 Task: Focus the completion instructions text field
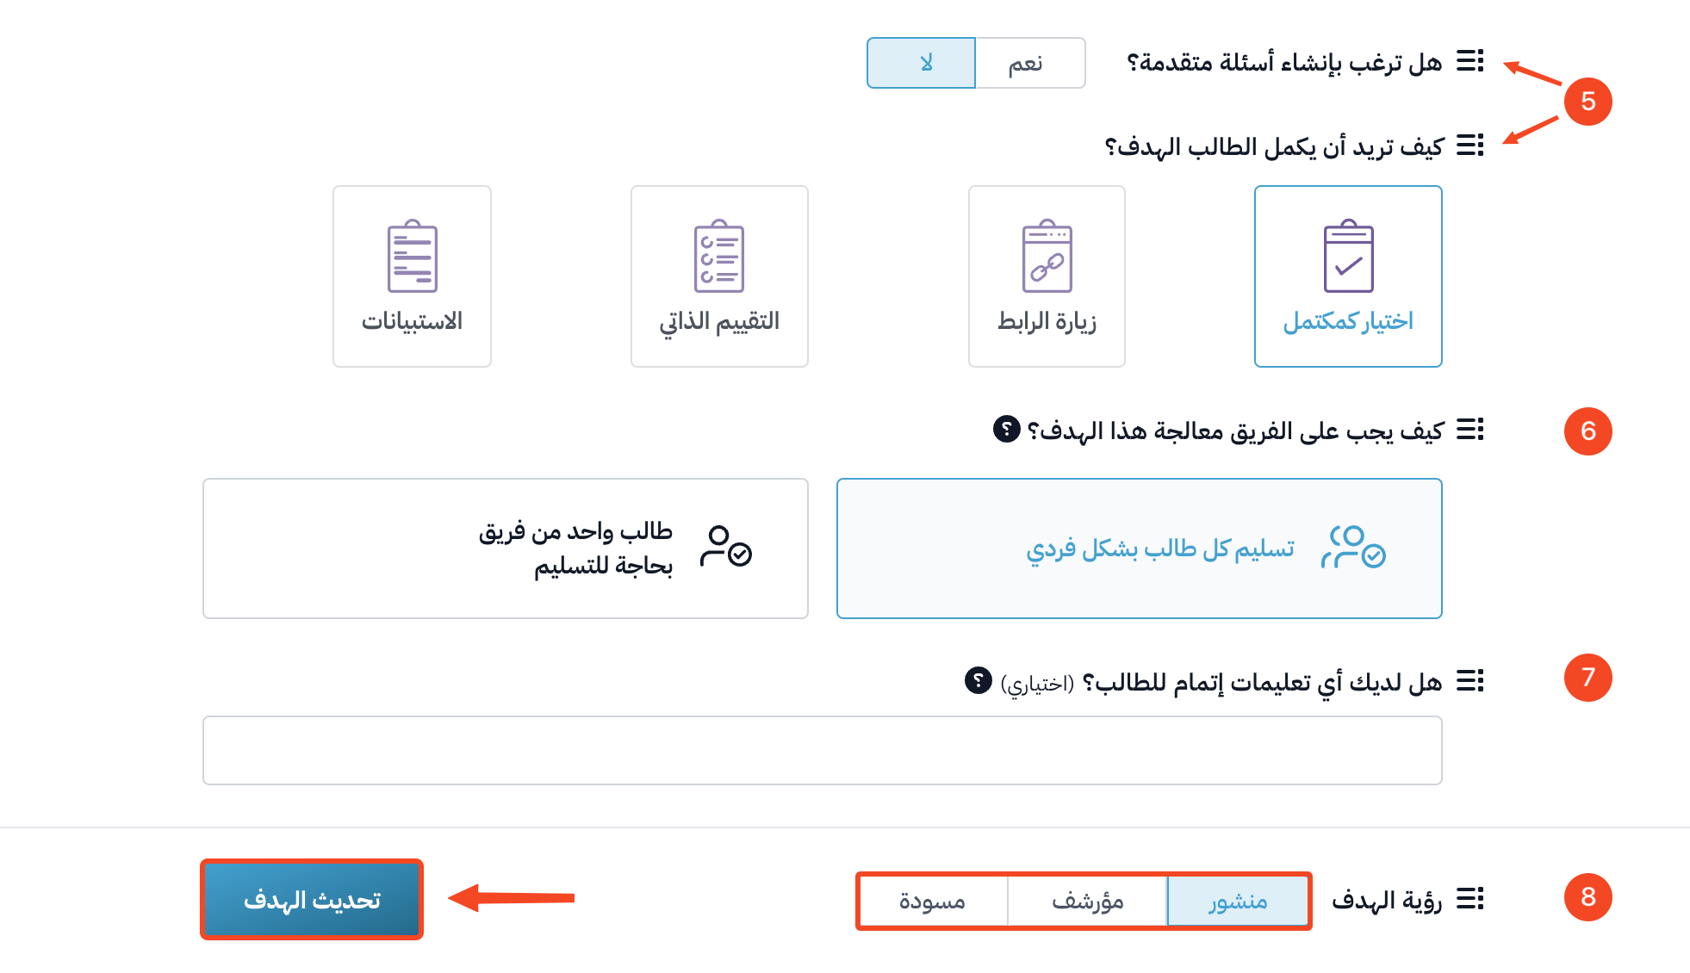pyautogui.click(x=823, y=750)
